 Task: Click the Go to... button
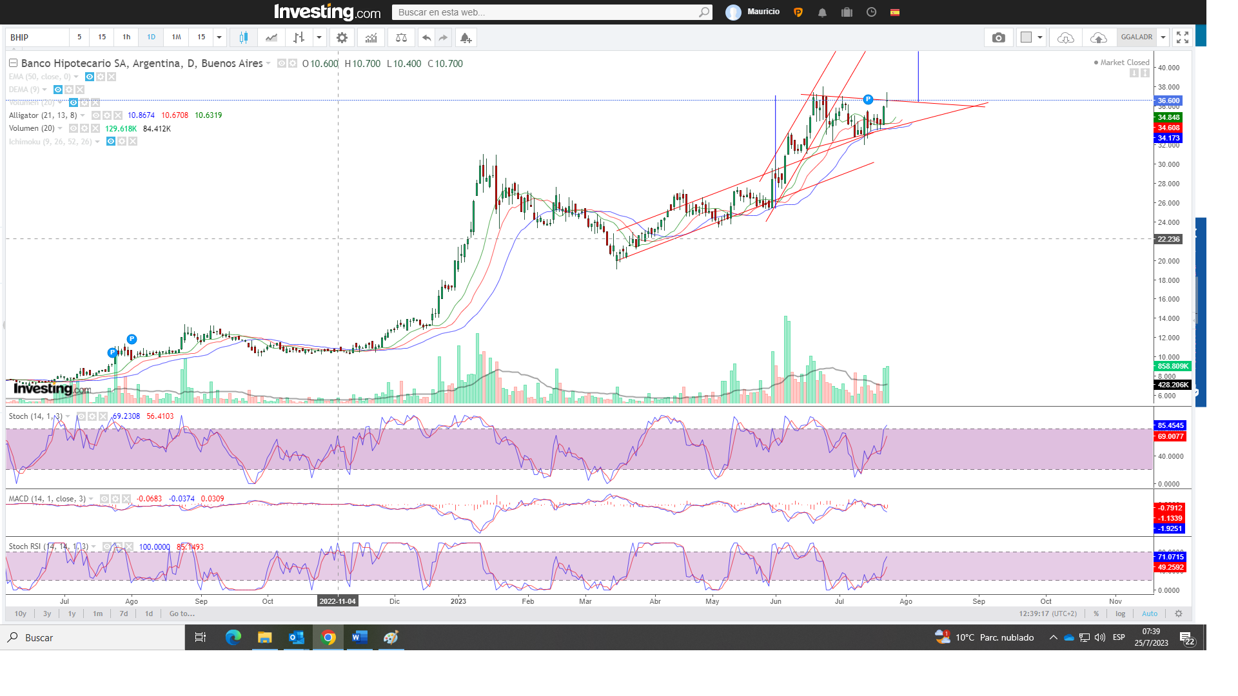[182, 614]
